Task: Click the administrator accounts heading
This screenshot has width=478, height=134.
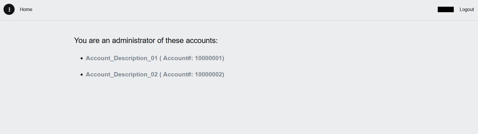Action: click(x=146, y=40)
